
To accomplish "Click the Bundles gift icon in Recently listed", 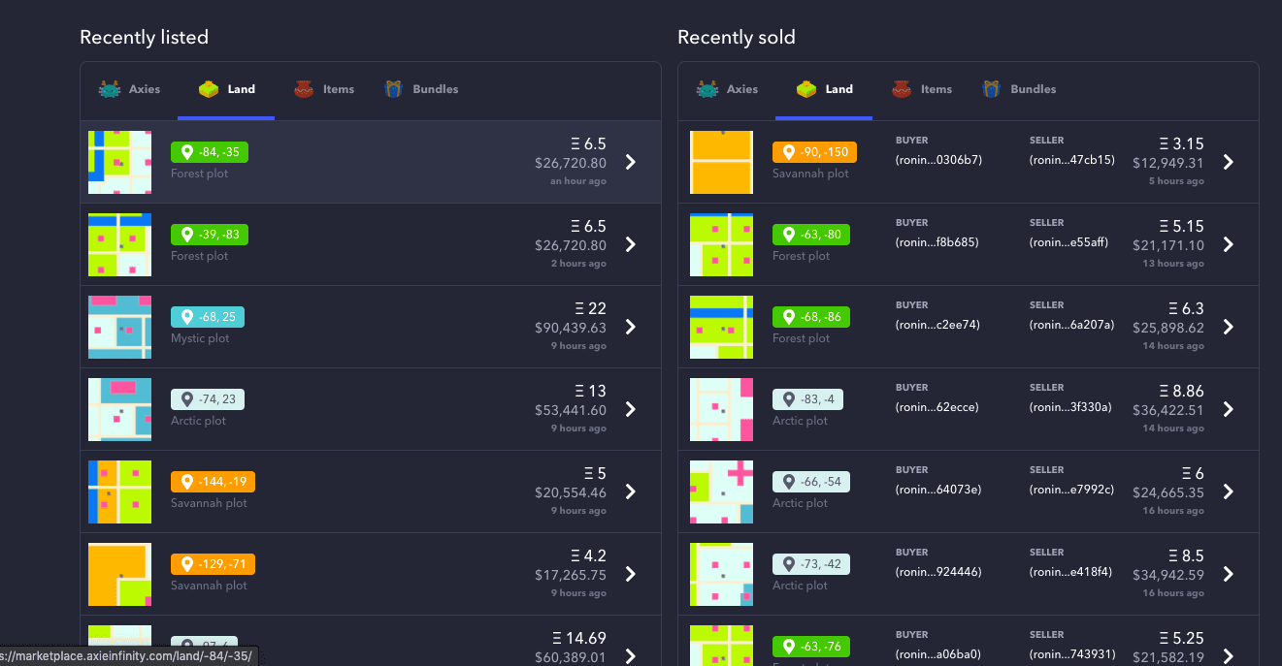I will tap(393, 89).
